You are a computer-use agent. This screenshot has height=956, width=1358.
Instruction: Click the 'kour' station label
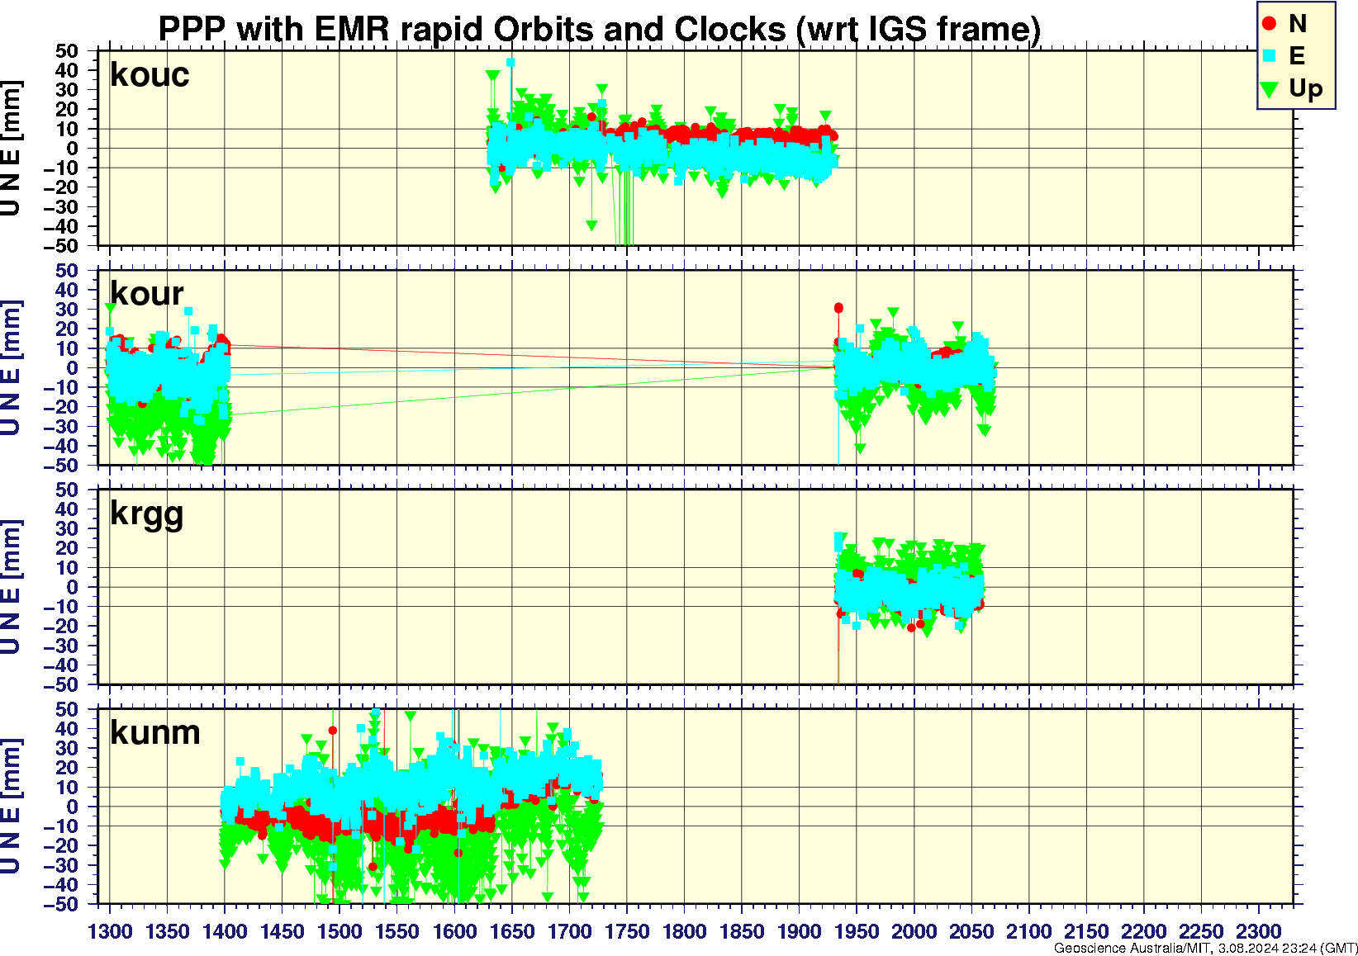click(x=147, y=294)
